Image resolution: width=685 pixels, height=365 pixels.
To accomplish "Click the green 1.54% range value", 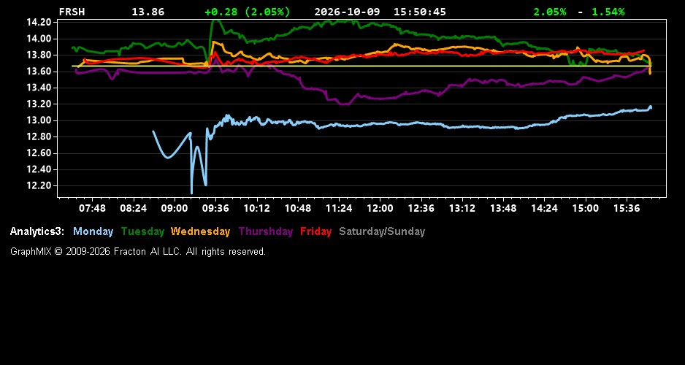I will tap(608, 12).
